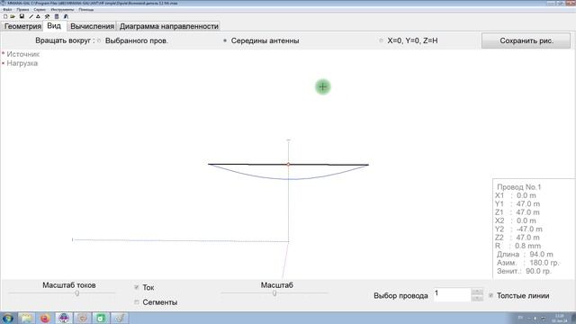Open the Правка menu
This screenshot has width=576, height=324.
[x=22, y=10]
